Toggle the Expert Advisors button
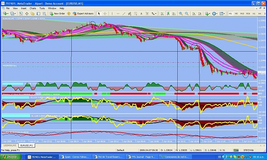This screenshot has width=267, height=160. coord(83,14)
